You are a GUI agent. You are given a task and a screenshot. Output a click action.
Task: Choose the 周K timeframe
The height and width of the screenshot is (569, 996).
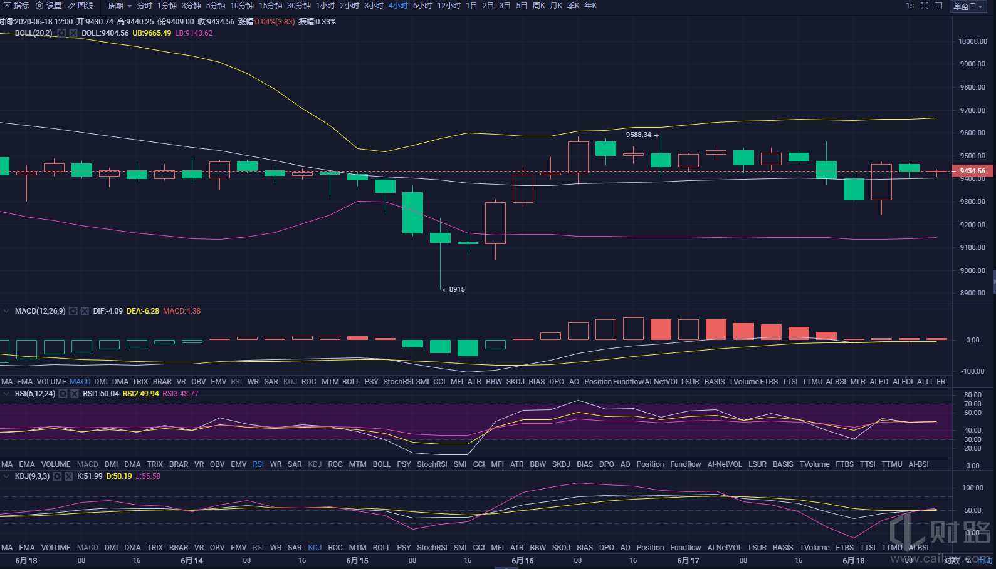tap(538, 6)
